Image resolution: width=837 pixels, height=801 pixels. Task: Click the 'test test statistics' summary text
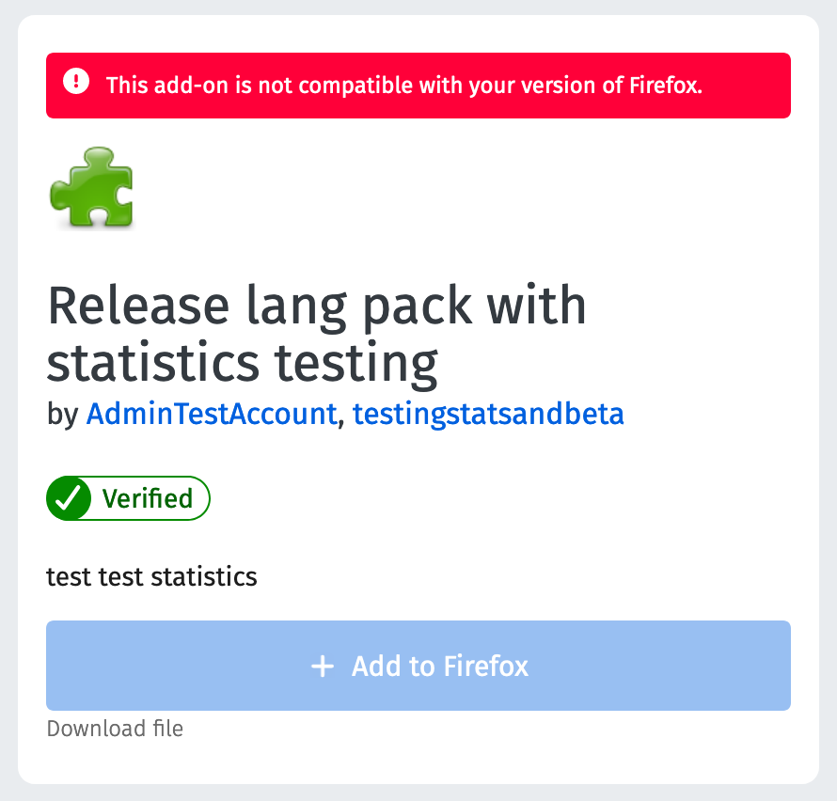[x=151, y=577]
